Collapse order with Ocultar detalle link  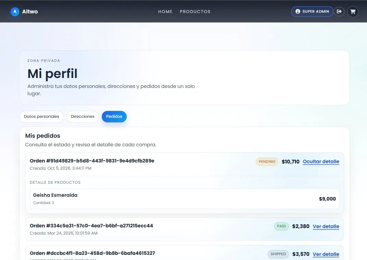321,161
